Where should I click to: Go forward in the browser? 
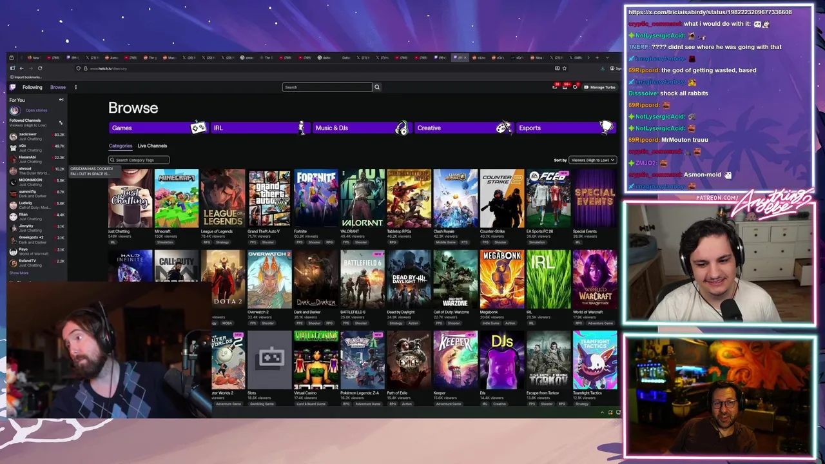pyautogui.click(x=30, y=68)
